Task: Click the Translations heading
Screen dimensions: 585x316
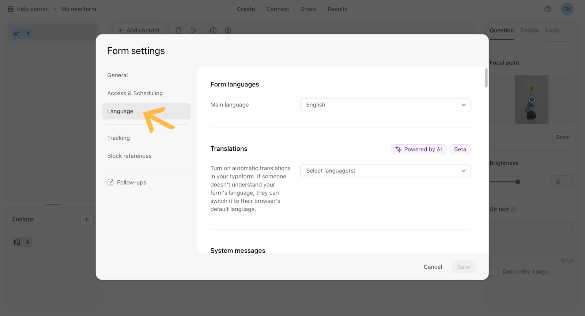Action: tap(229, 148)
